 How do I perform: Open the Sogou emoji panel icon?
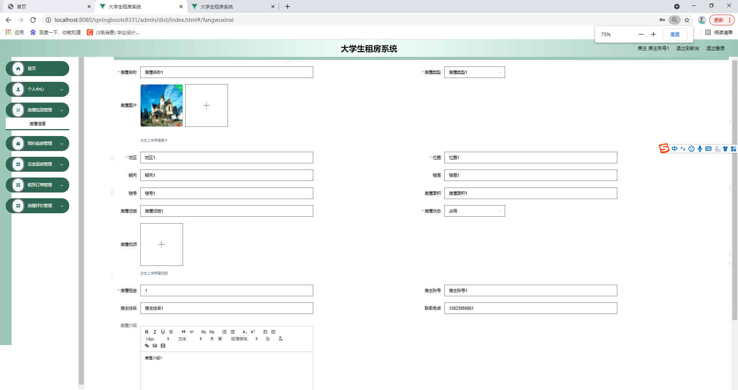(x=691, y=149)
